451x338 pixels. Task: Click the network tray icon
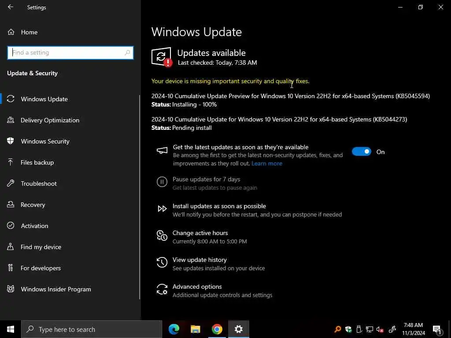tap(370, 329)
